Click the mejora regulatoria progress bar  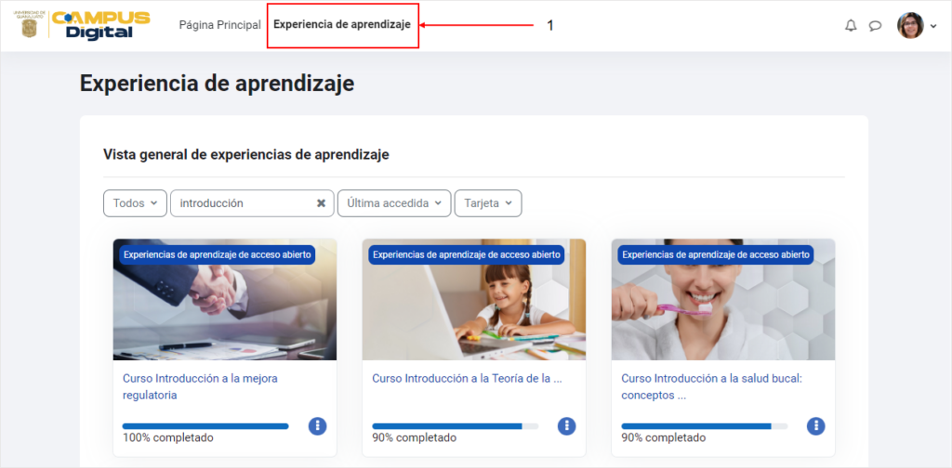click(x=205, y=426)
